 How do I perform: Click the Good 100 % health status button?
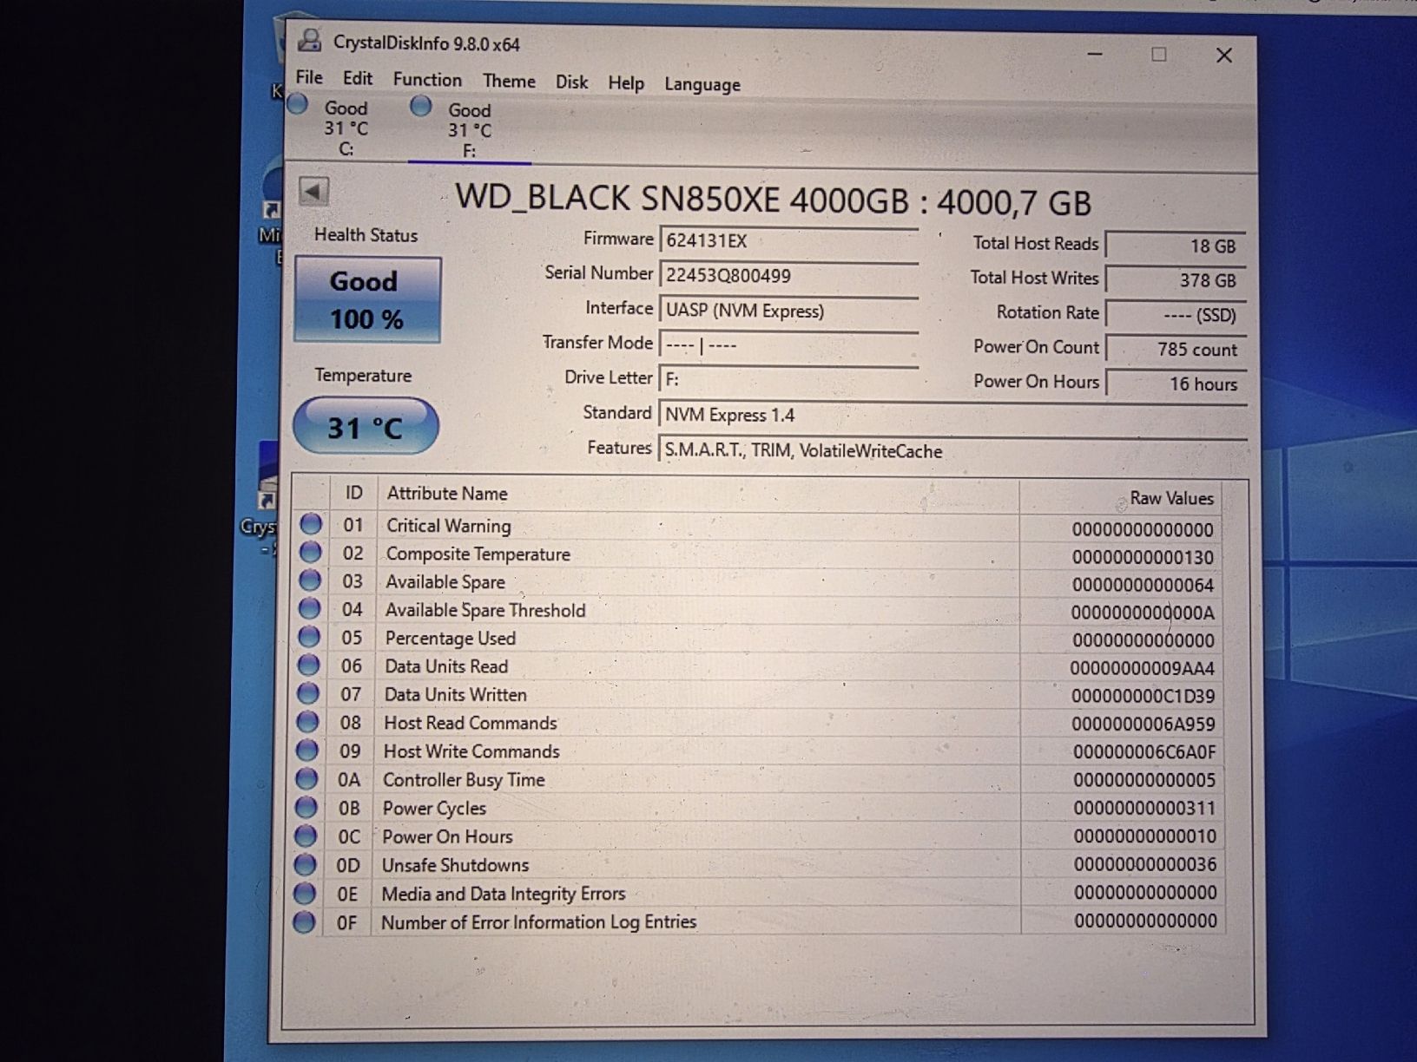click(367, 300)
